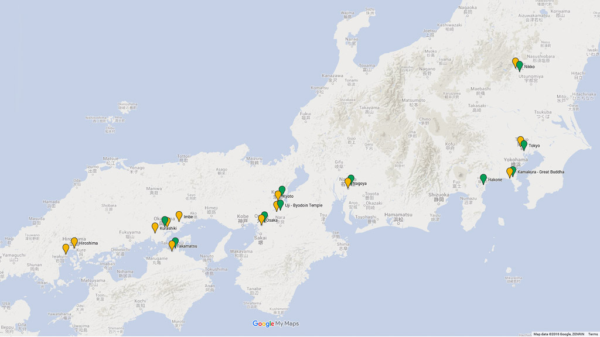Click the orange pin at Nagoya

coord(348,183)
